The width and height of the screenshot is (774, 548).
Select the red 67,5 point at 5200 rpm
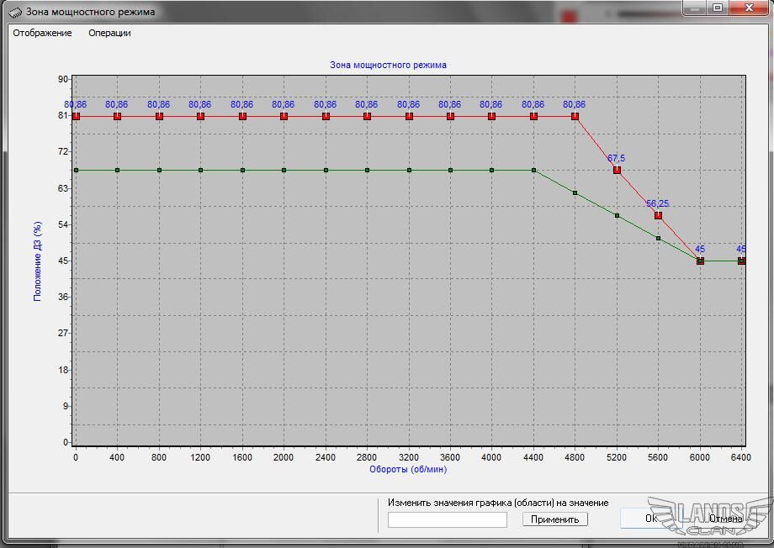coord(617,170)
